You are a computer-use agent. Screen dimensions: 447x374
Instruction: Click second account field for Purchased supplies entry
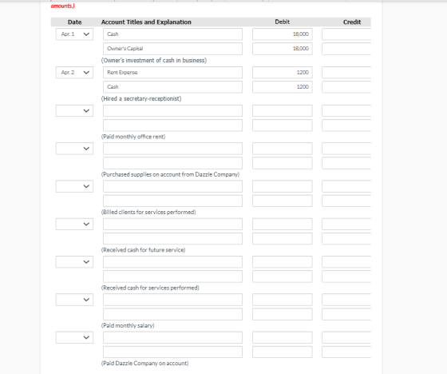coord(172,163)
